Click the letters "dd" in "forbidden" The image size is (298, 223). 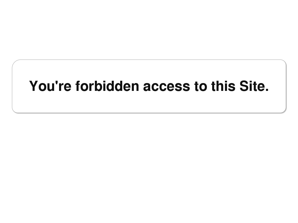[x=116, y=86]
